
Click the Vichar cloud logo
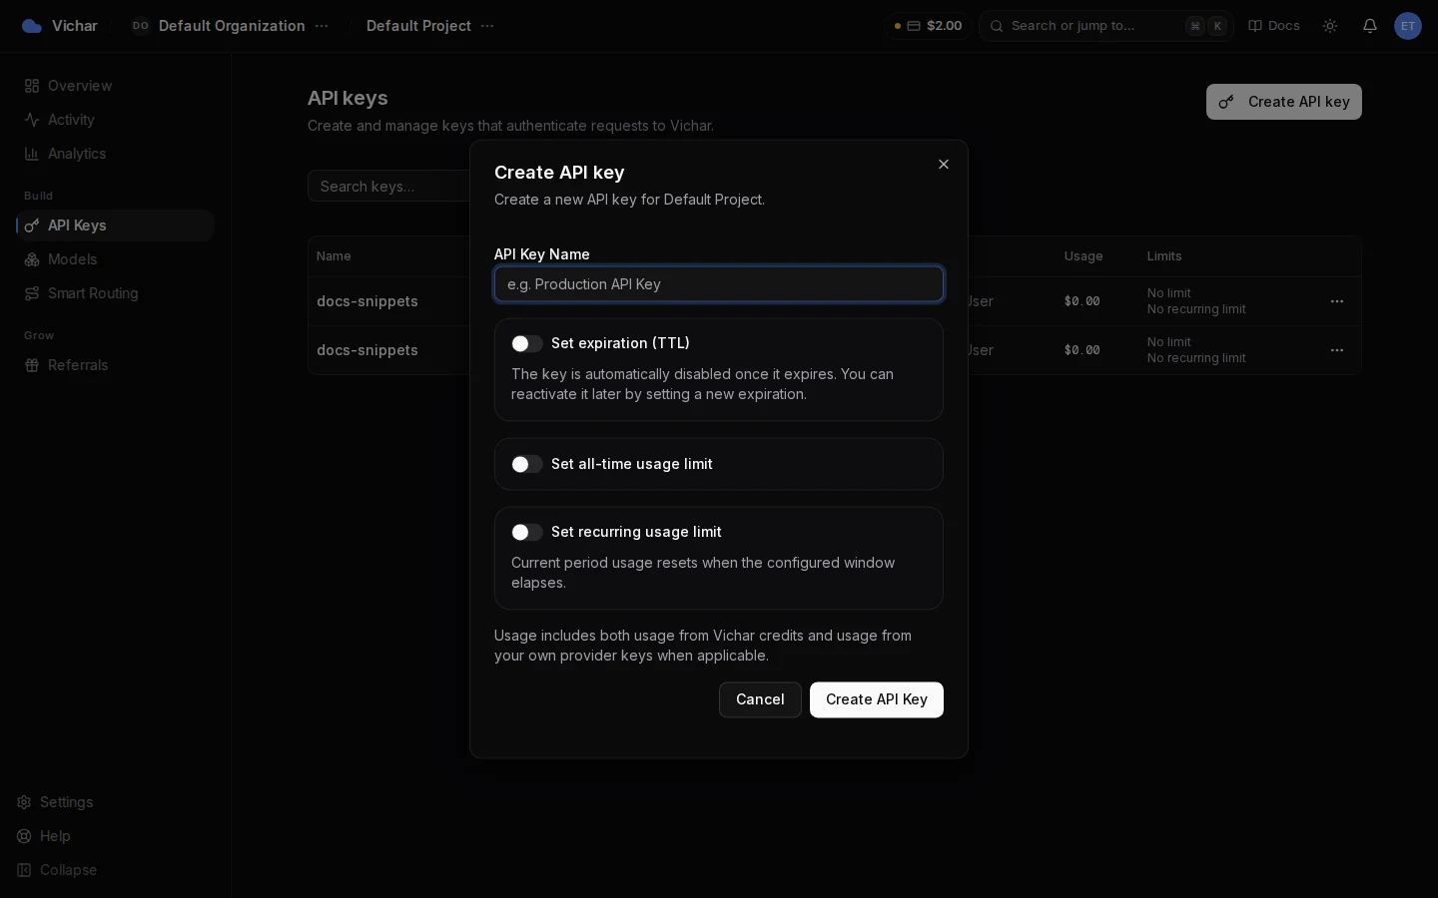32,26
